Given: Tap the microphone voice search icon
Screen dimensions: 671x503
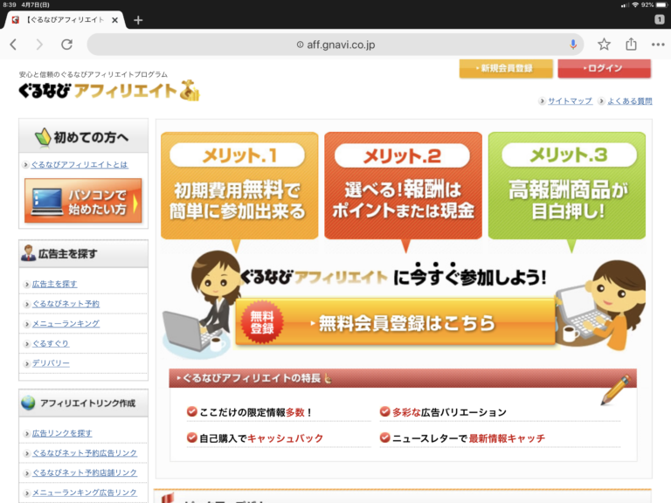Looking at the screenshot, I should click(573, 45).
